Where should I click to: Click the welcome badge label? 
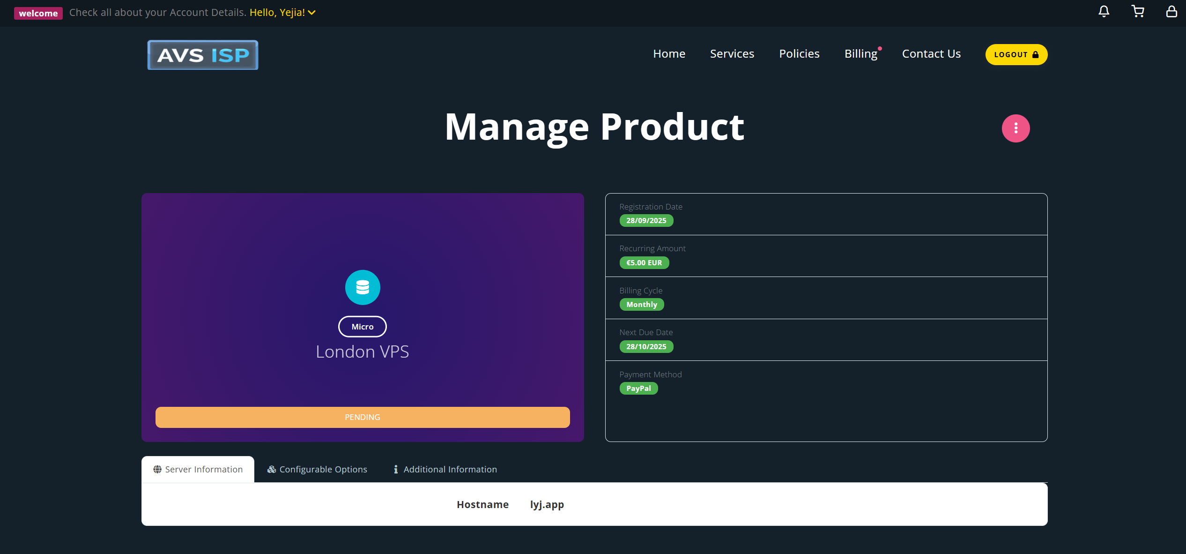point(38,13)
